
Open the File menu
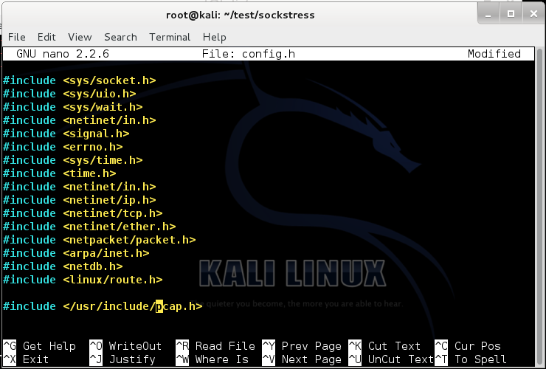pyautogui.click(x=17, y=37)
